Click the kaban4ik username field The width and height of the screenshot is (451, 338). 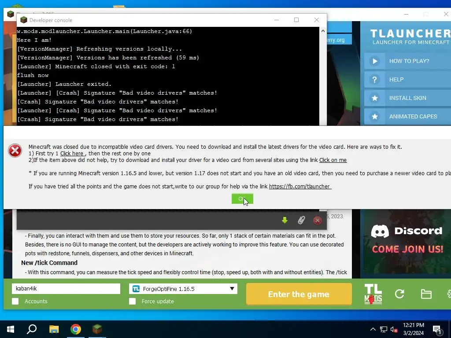tap(66, 289)
